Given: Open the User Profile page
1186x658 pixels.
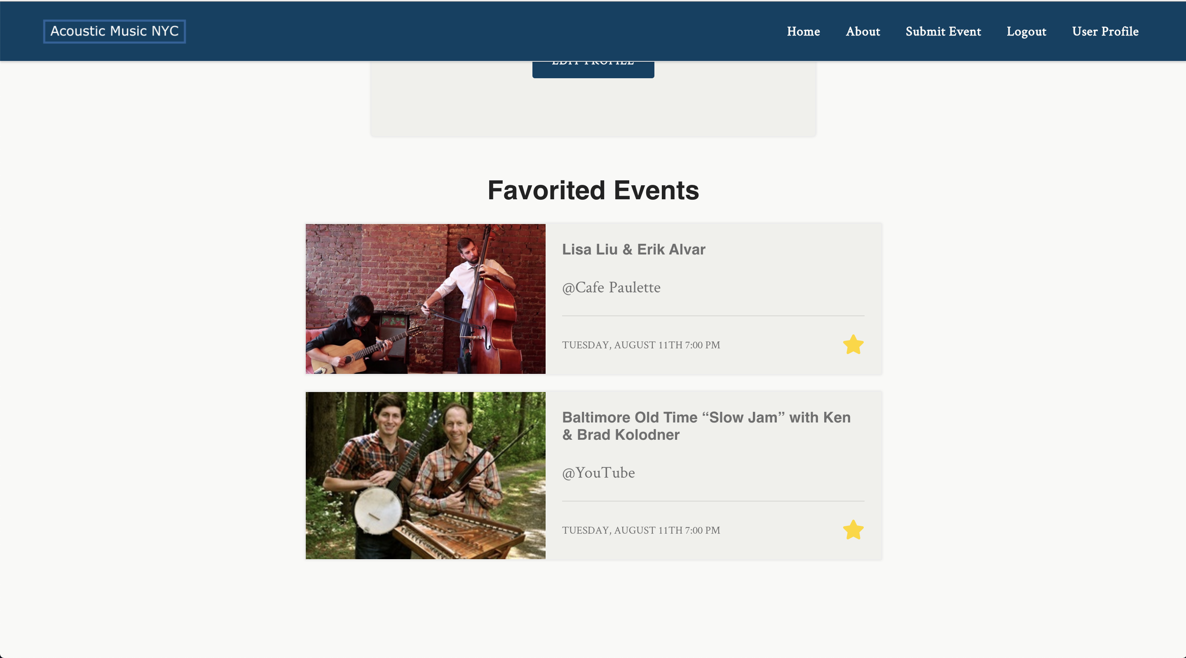Looking at the screenshot, I should click(1105, 31).
